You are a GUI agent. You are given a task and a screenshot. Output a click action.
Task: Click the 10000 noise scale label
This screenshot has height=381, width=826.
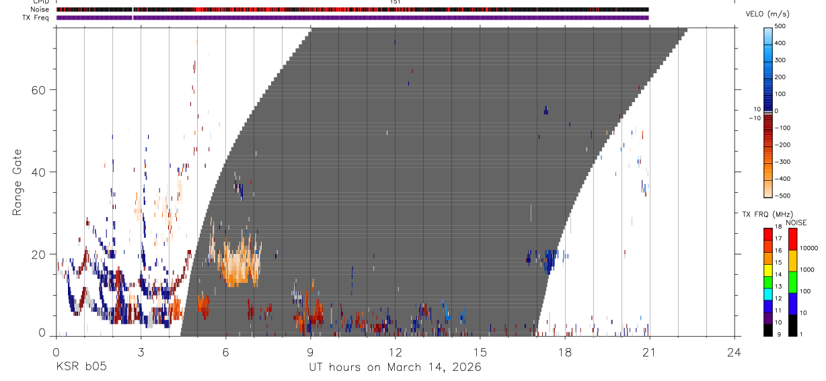tap(811, 248)
